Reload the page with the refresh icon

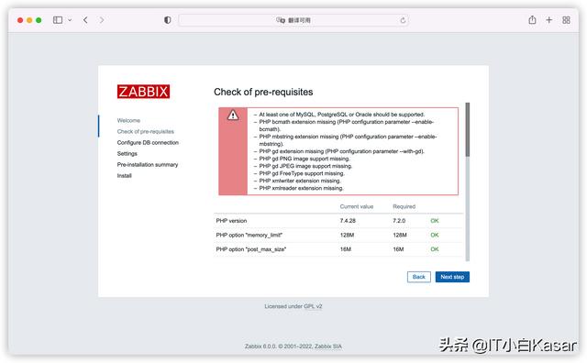(403, 20)
